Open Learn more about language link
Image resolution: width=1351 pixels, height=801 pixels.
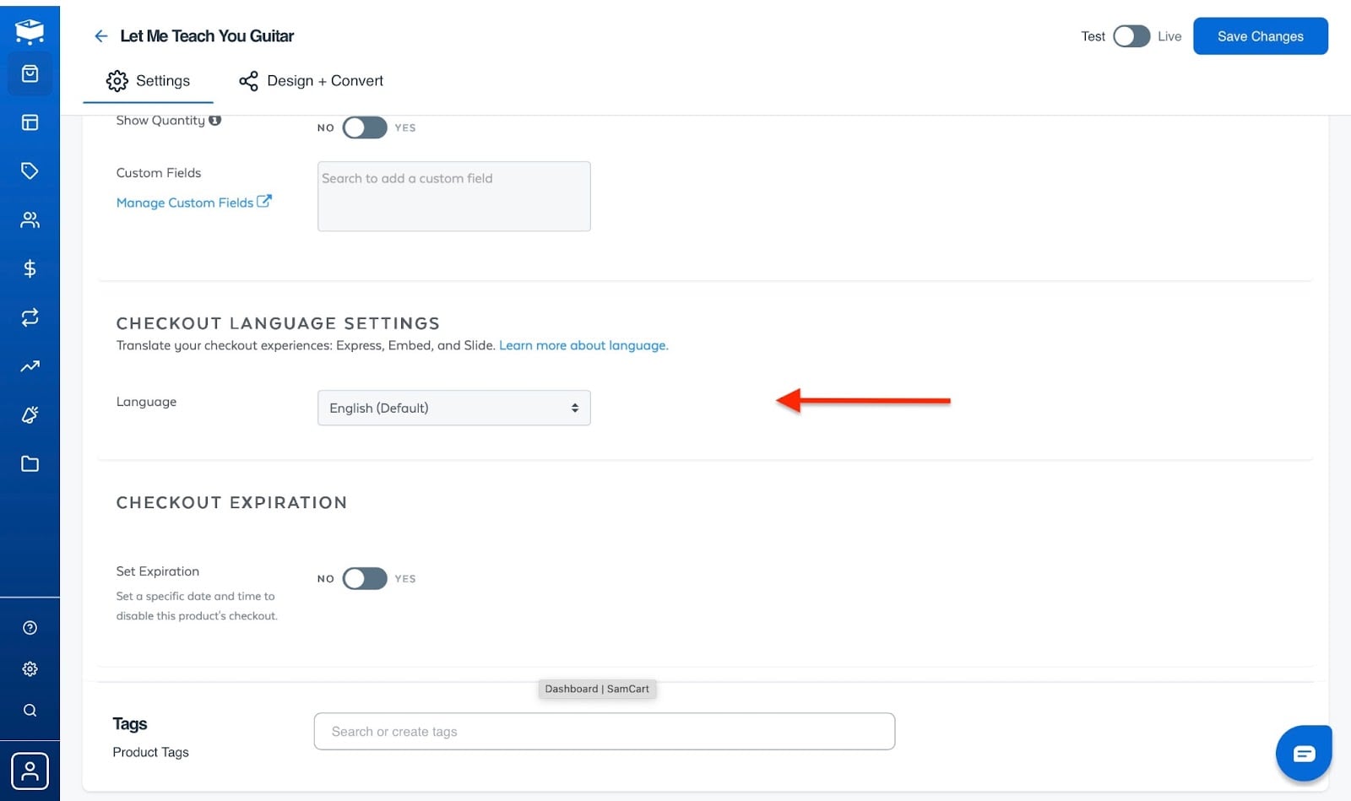click(583, 345)
